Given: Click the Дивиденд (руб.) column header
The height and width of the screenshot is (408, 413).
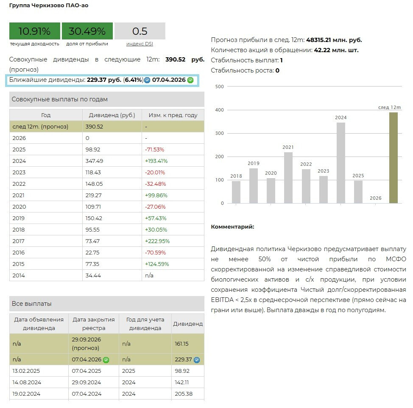Looking at the screenshot, I should (112, 115).
